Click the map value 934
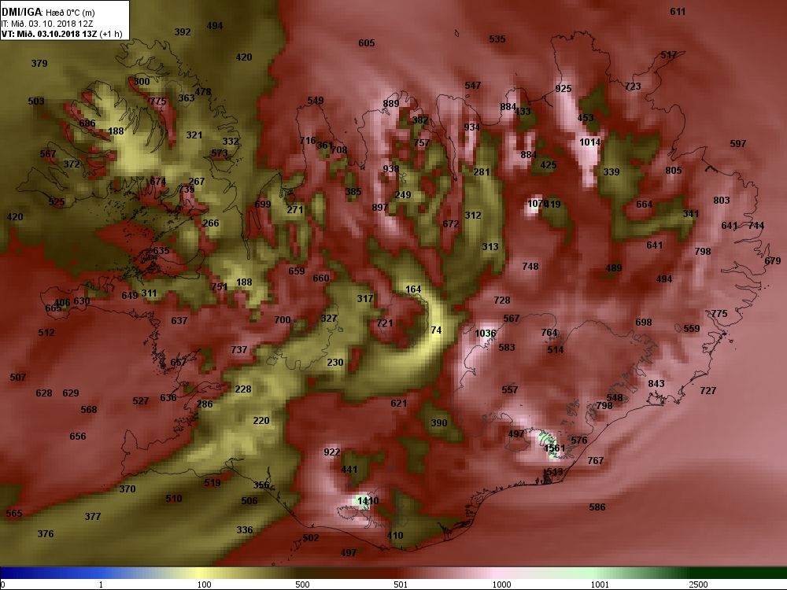This screenshot has height=590, width=787. [x=471, y=127]
